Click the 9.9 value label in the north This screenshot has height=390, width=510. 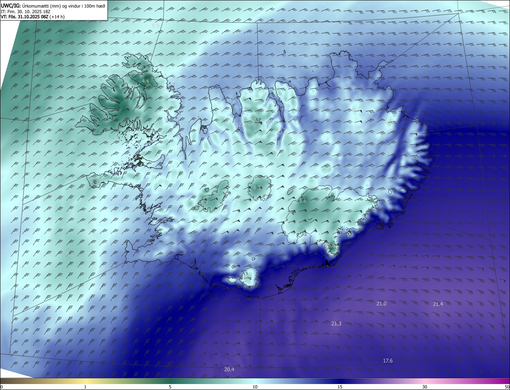(x=155, y=26)
